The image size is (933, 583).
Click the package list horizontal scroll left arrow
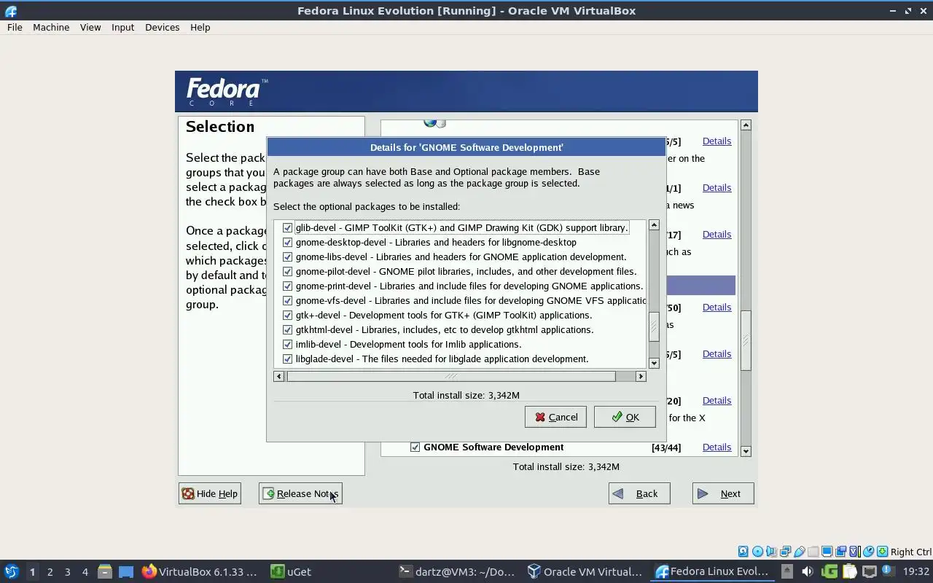(278, 376)
